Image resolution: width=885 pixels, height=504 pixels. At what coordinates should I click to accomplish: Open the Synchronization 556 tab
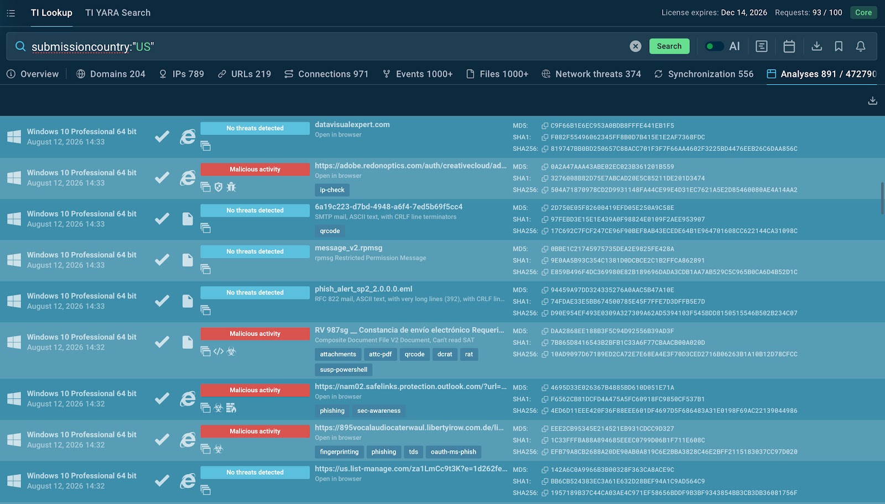(704, 74)
